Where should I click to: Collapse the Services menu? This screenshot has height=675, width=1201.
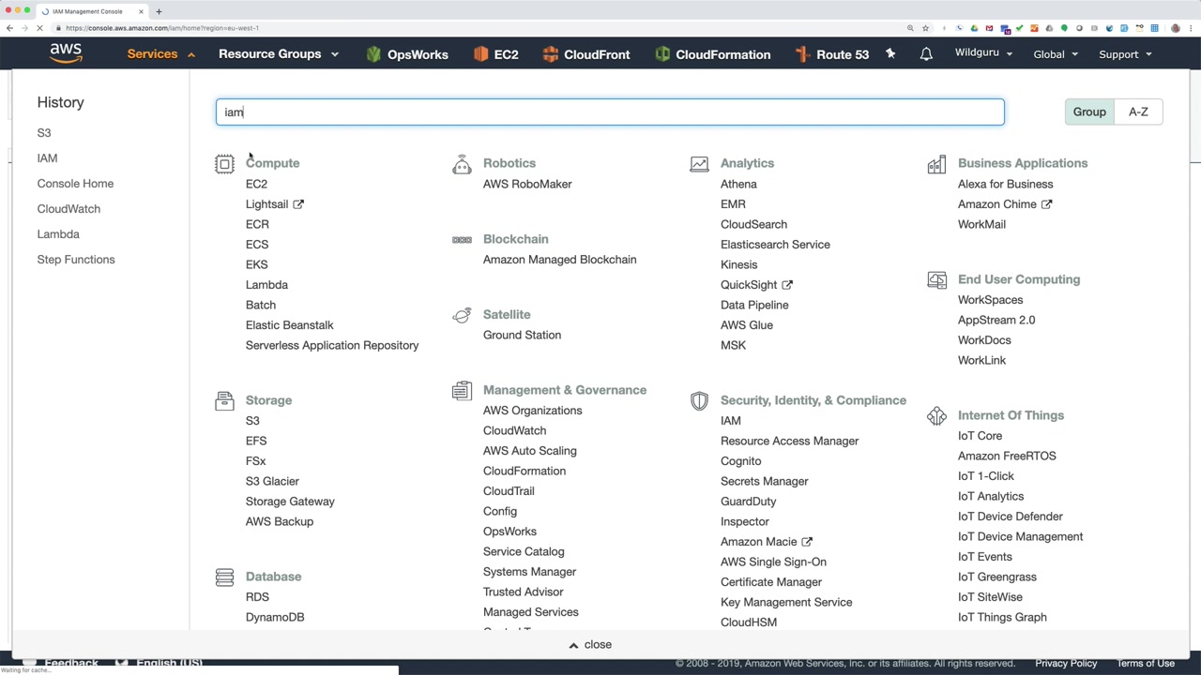[161, 54]
